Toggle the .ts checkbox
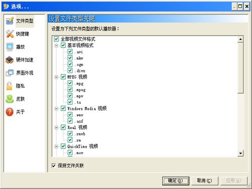 pos(70,102)
